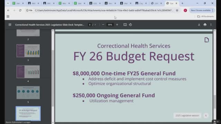The width and height of the screenshot is (221, 124).
Task: Close the first browser tab
Action: 23,3
